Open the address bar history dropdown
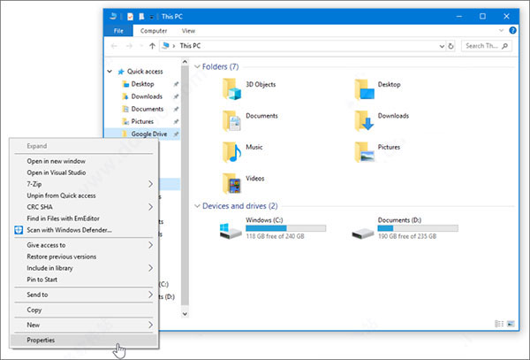The height and width of the screenshot is (360, 530). tap(439, 45)
